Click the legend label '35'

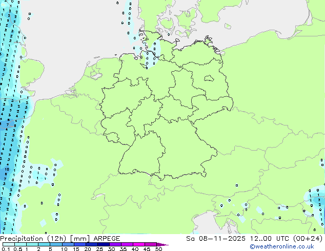pos(123,249)
